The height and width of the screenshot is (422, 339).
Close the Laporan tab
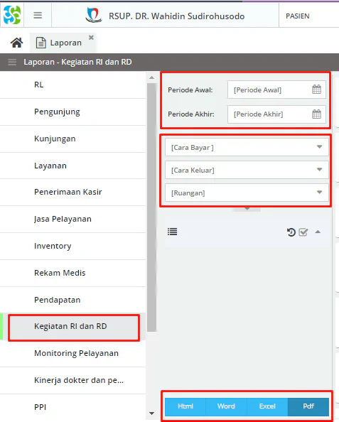click(91, 38)
